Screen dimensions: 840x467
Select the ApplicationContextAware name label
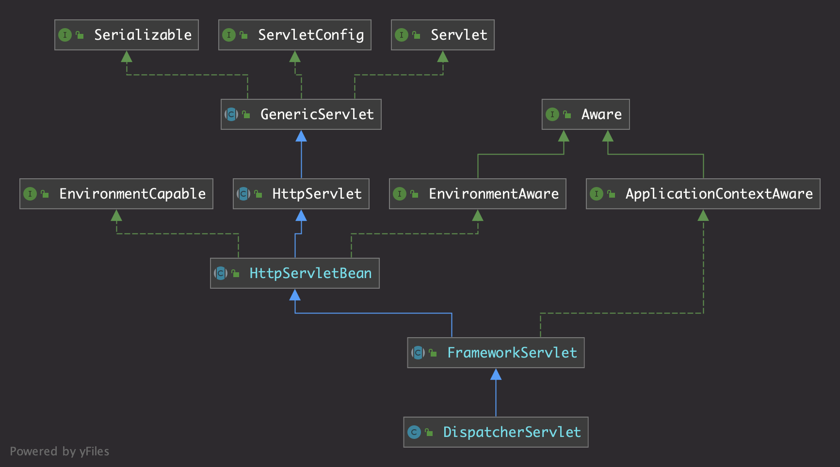click(x=719, y=194)
